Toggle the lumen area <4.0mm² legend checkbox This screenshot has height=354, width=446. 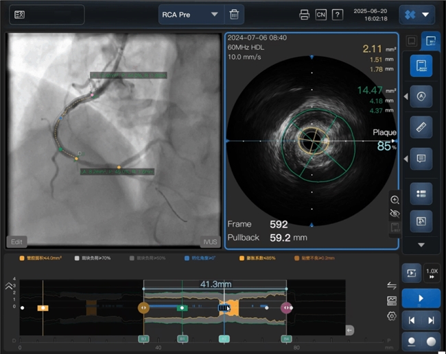(x=22, y=258)
